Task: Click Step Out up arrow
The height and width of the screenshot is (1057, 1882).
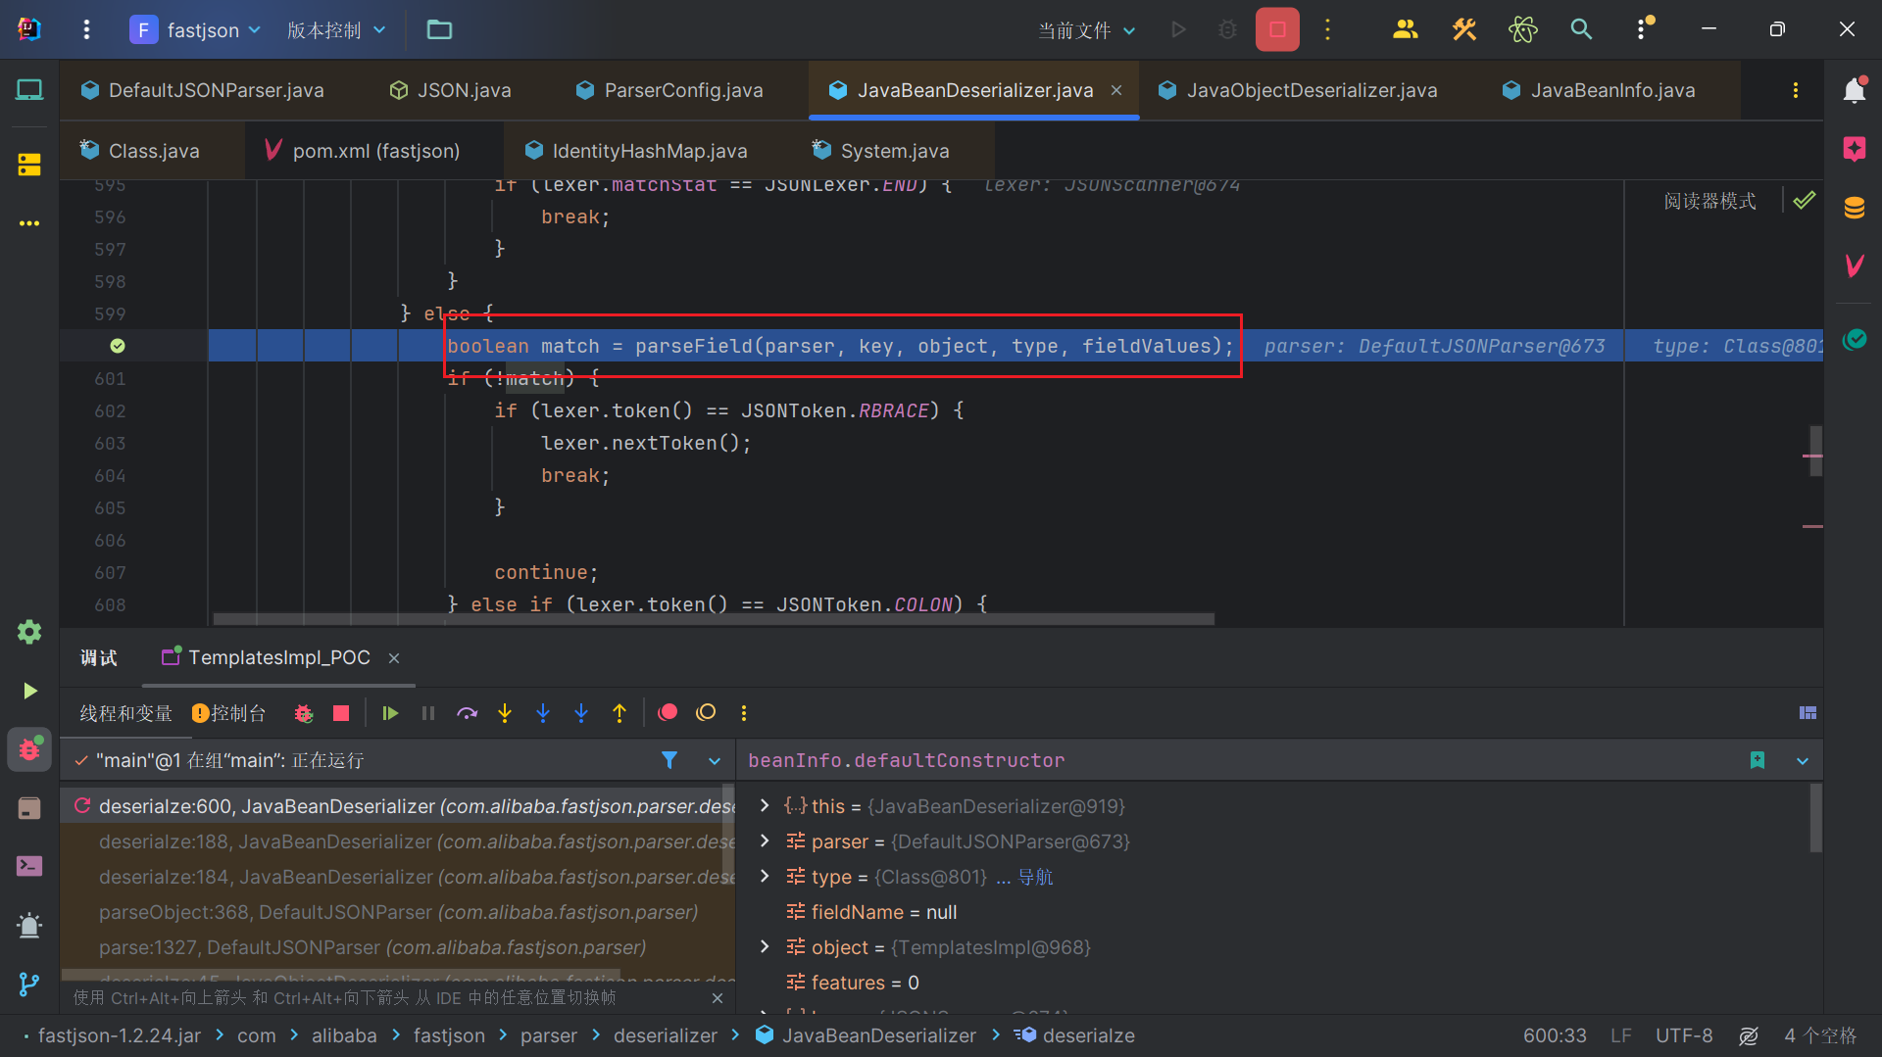Action: (619, 713)
